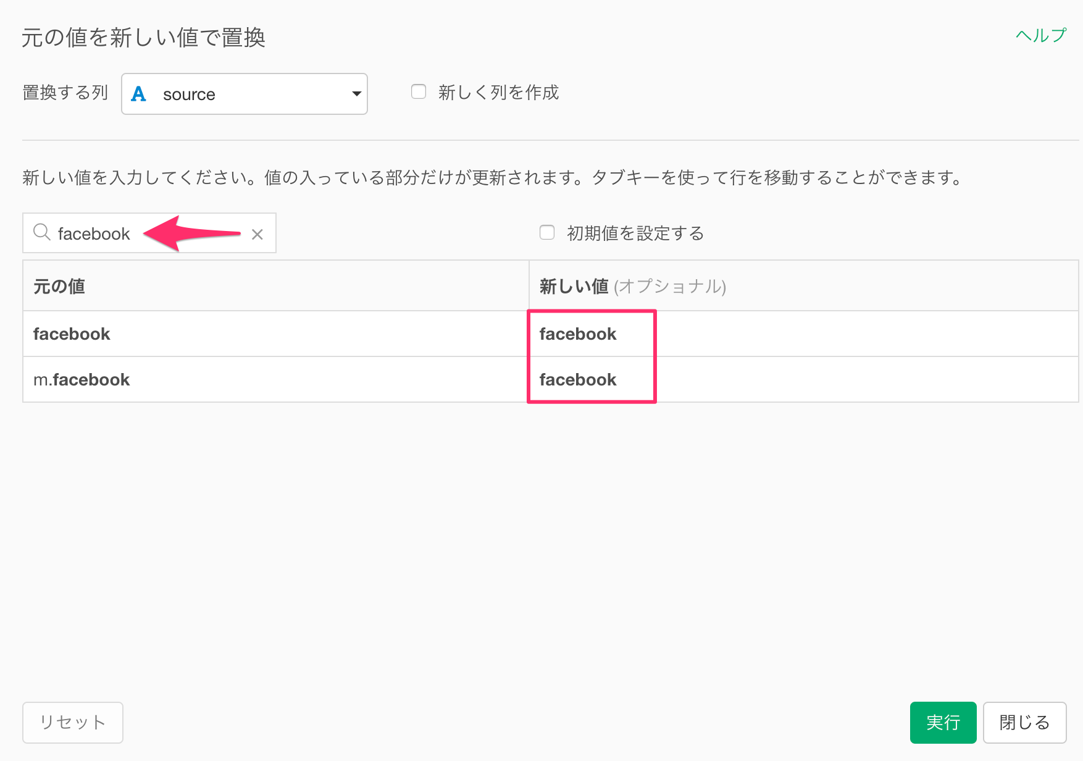
Task: Open the ヘルプ link
Action: pyautogui.click(x=1041, y=35)
